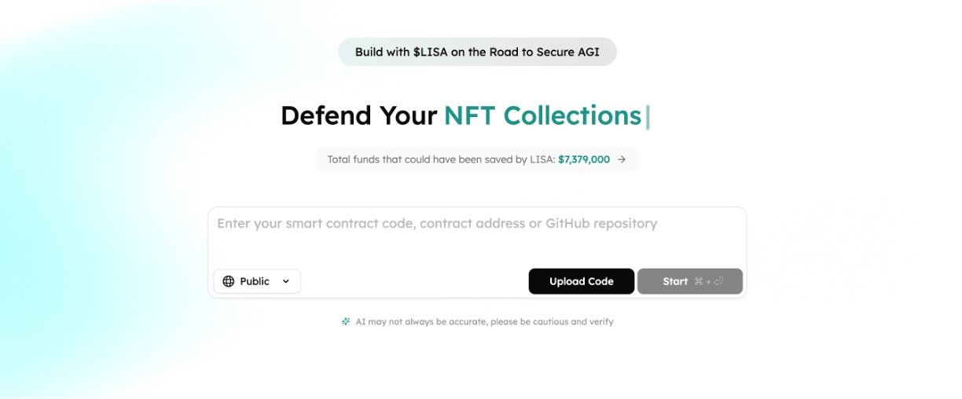Screen dimensions: 962x399
Task: Open the "Build with $LISA" banner pill
Action: [x=477, y=52]
